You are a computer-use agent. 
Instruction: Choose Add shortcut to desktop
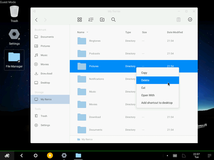pos(158,103)
